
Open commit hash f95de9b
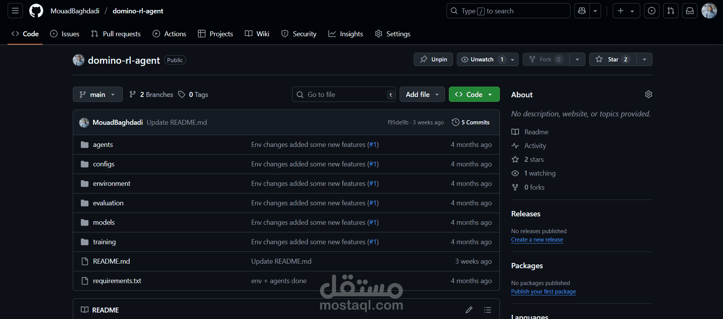point(398,122)
